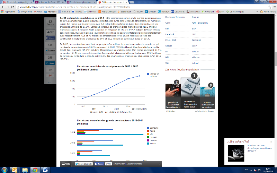Open the HTC topic link

167,57
